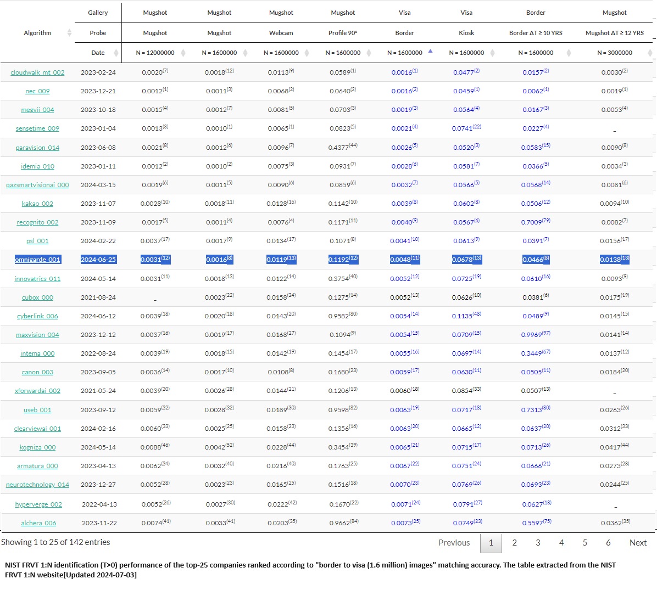Sort by Visa Kiosk column arrows
657x590 pixels.
[492, 53]
